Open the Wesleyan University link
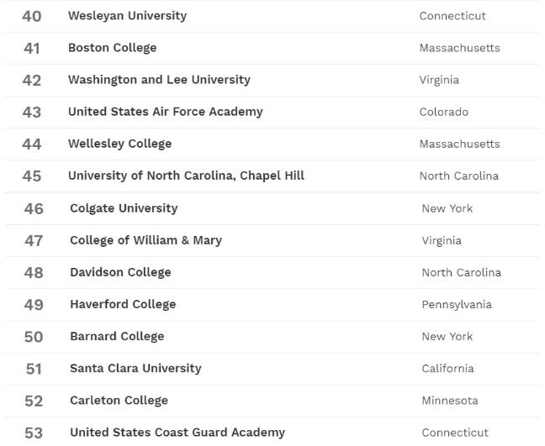Viewport: 545px width, 446px height. 127,16
